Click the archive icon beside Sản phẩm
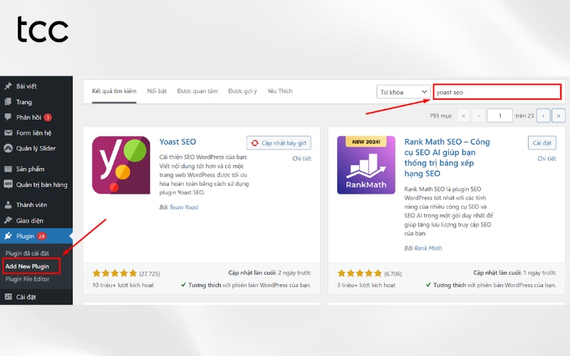This screenshot has height=356, width=570. point(8,169)
